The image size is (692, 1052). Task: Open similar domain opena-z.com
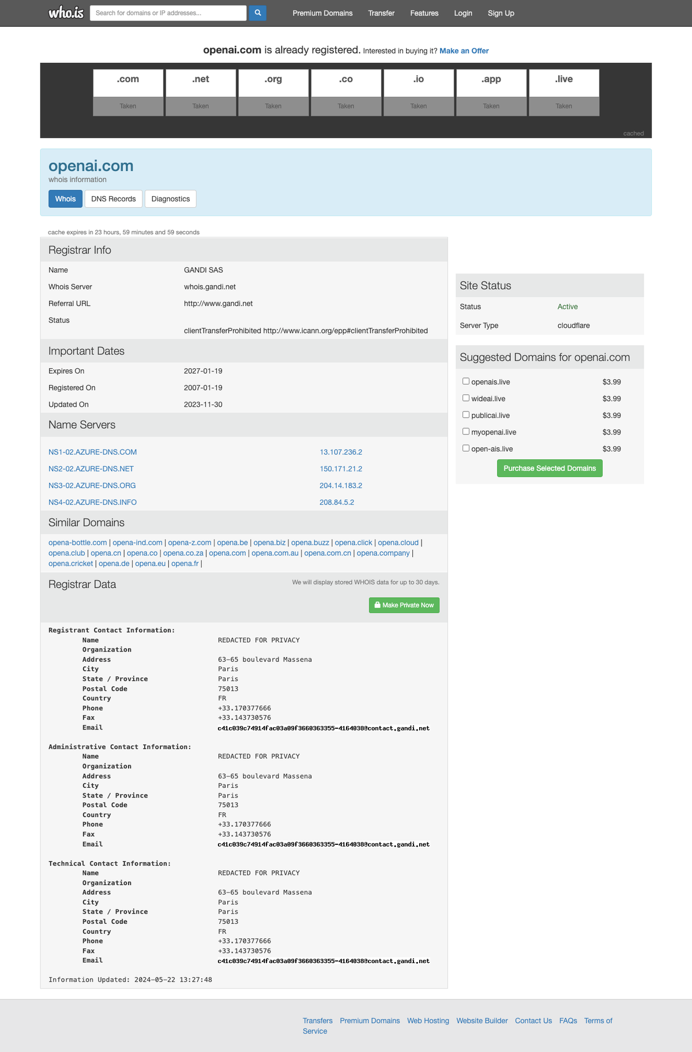(190, 542)
